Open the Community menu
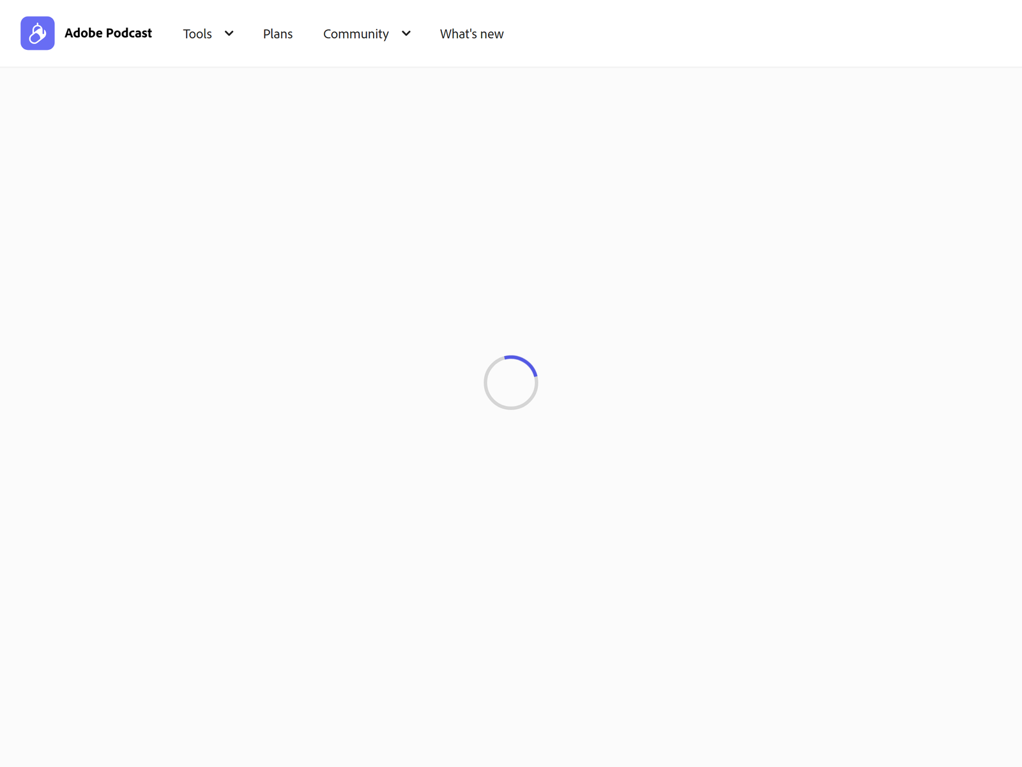The height and width of the screenshot is (767, 1022). click(356, 34)
